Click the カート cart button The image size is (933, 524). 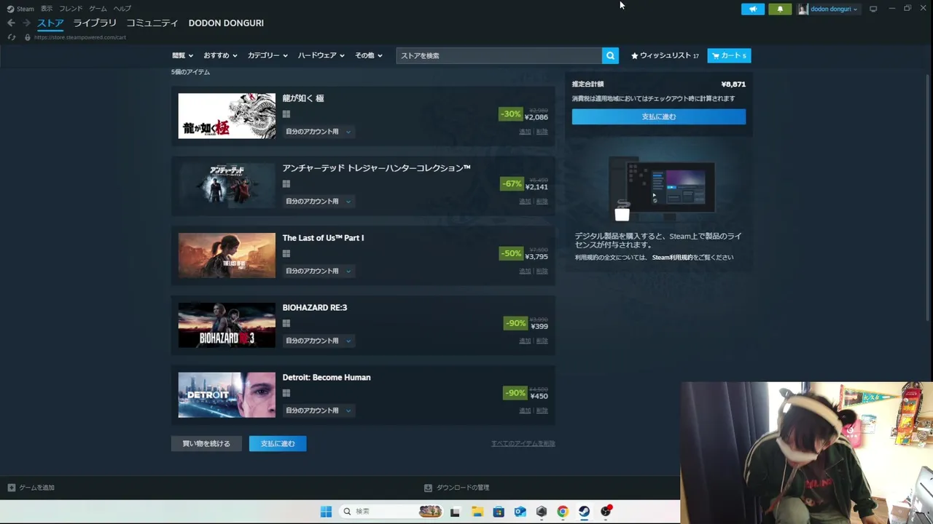pos(729,55)
